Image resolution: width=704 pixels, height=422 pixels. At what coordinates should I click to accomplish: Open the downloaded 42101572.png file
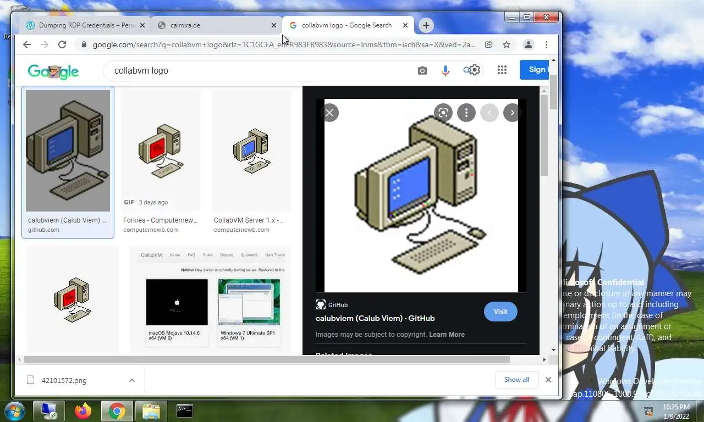(x=64, y=380)
